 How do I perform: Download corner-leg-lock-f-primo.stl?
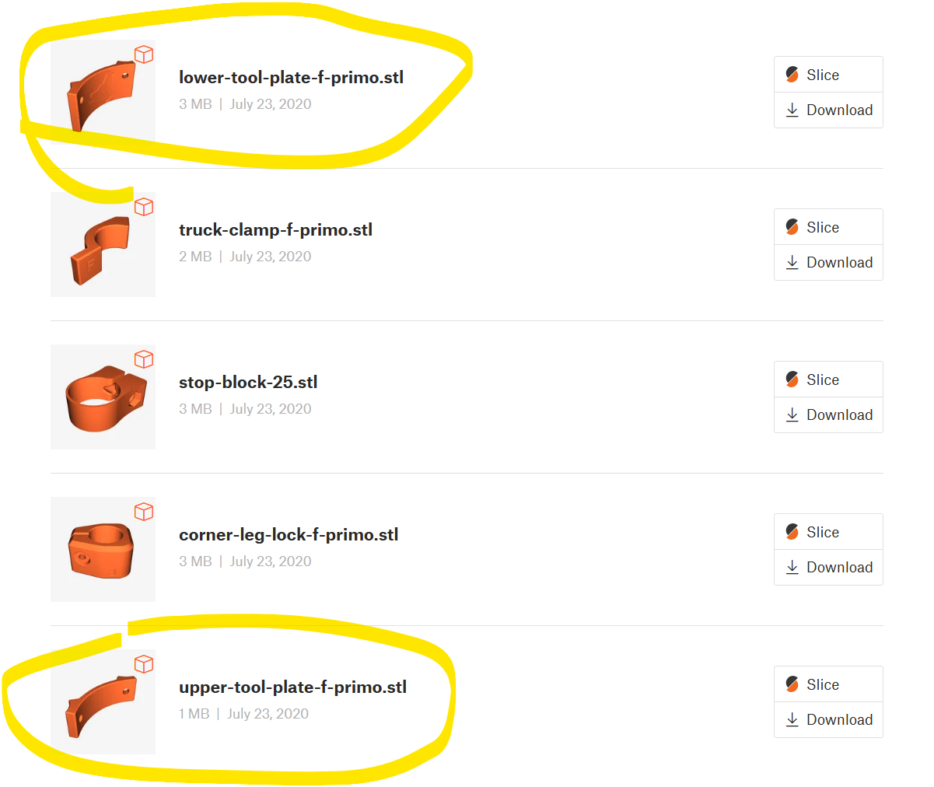(828, 567)
